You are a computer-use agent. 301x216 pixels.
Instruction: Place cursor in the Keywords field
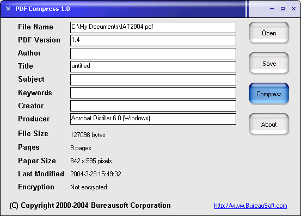(x=153, y=92)
